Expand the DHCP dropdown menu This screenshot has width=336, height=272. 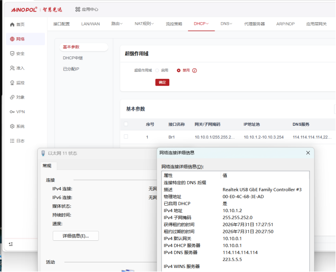[201, 24]
